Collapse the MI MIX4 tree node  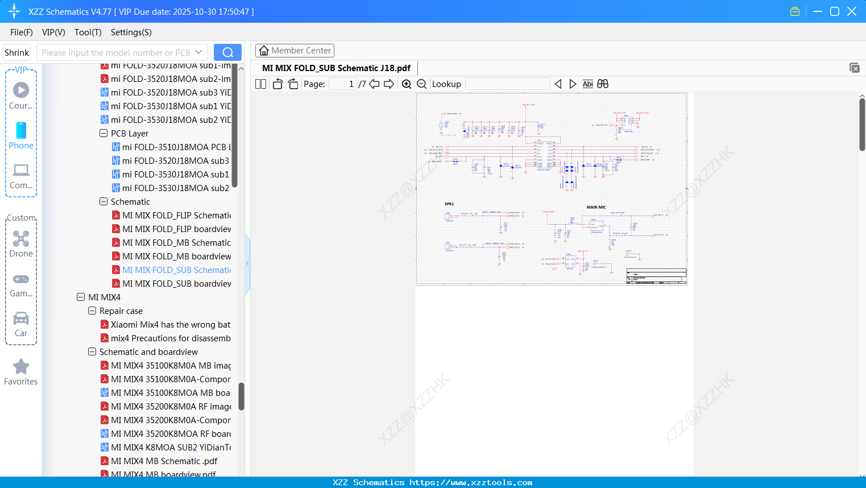81,297
